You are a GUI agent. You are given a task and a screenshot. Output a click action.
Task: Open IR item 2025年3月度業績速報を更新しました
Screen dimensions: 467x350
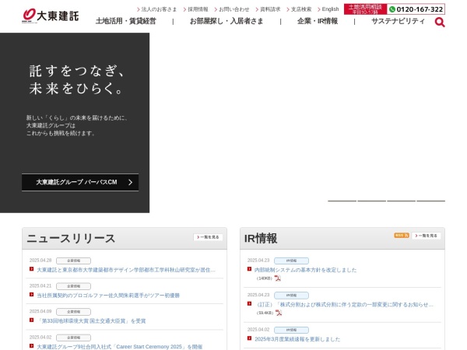[x=297, y=339]
